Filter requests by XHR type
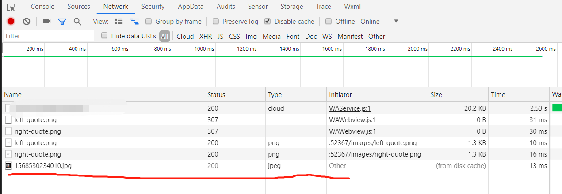Screen dimensions: 562x194 (206, 36)
